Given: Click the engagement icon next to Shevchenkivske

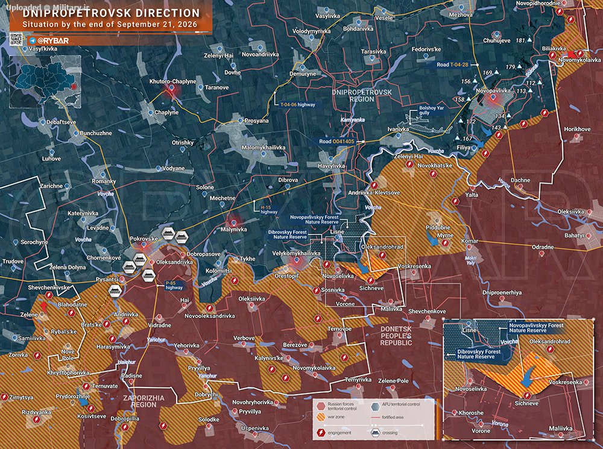Looking at the screenshot, I should click(49, 295).
